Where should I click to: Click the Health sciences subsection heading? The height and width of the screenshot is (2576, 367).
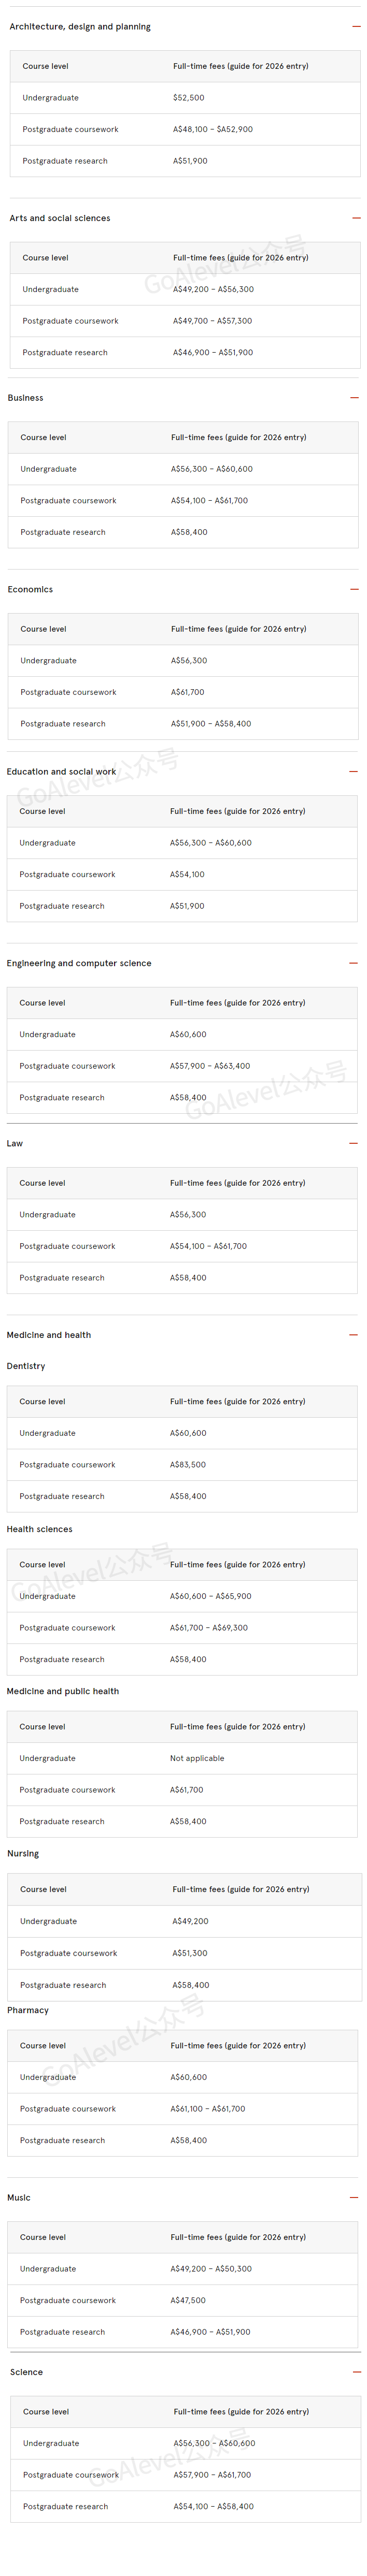[40, 1529]
